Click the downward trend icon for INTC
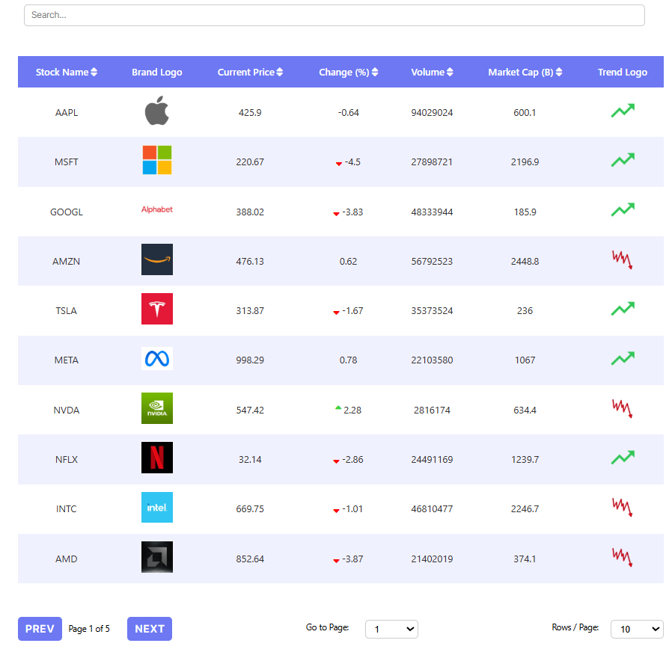The width and height of the screenshot is (672, 655). click(x=623, y=507)
